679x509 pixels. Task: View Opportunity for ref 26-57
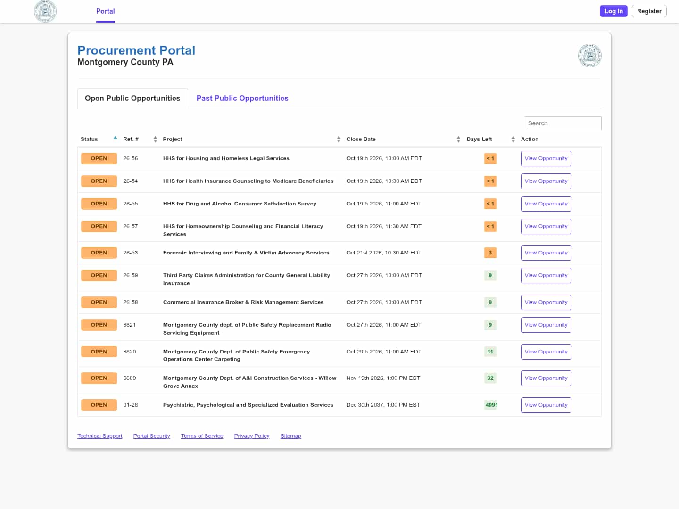click(x=546, y=227)
